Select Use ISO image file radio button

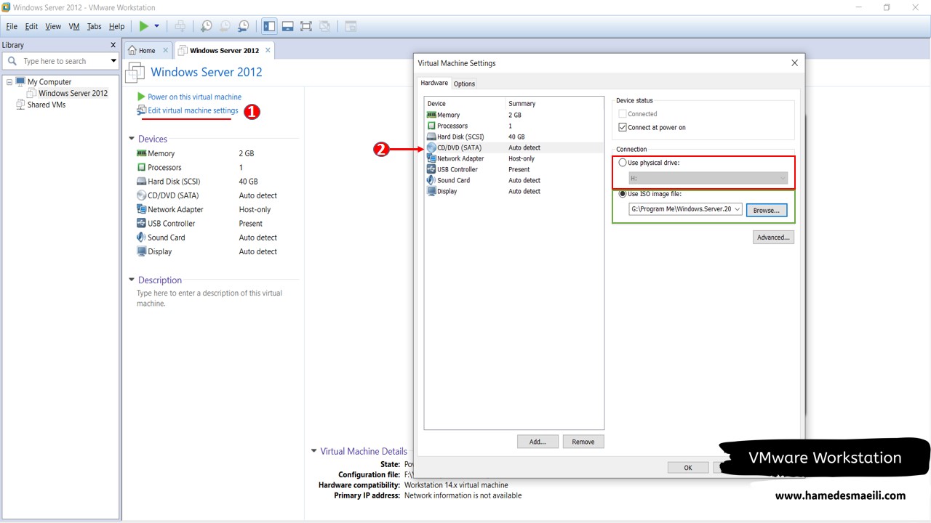pos(623,194)
